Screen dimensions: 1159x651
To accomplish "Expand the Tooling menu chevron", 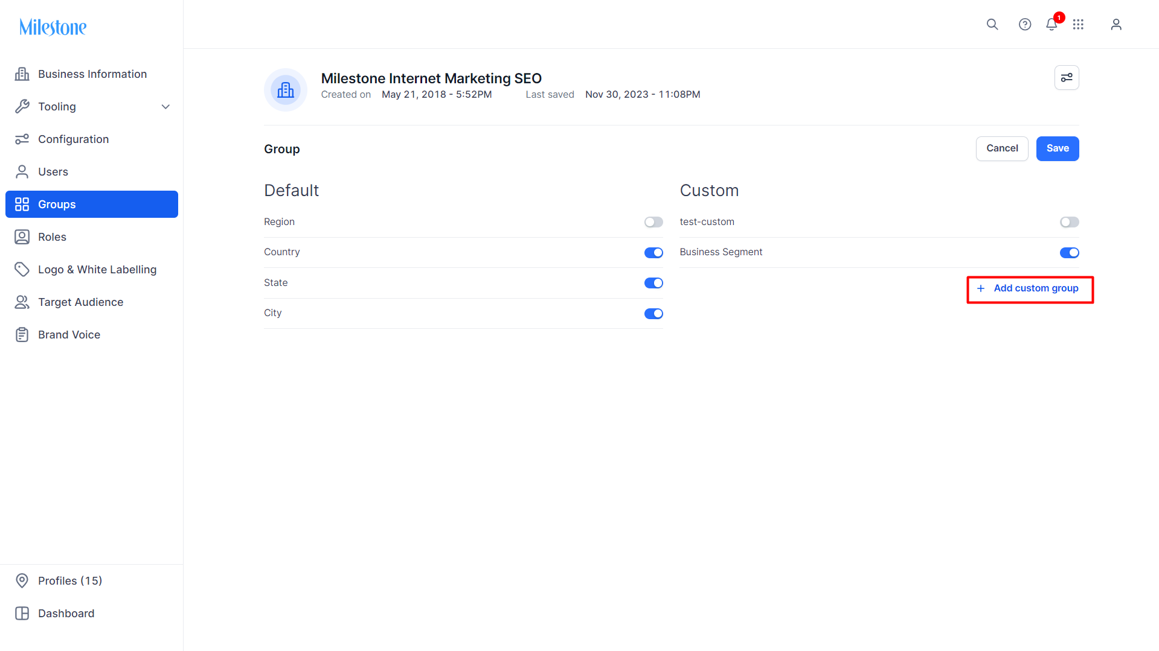I will (x=165, y=107).
